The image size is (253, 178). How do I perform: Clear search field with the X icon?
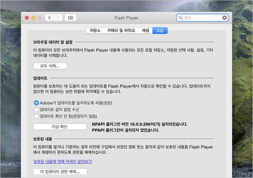(224, 18)
